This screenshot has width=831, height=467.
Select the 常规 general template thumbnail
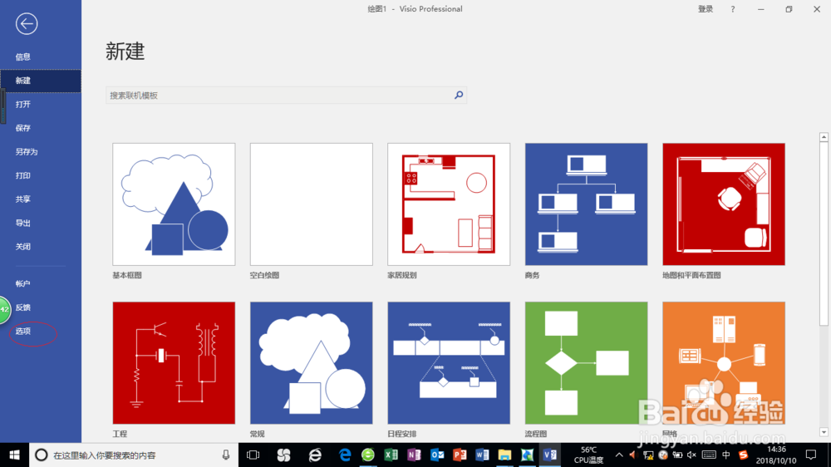[311, 363]
